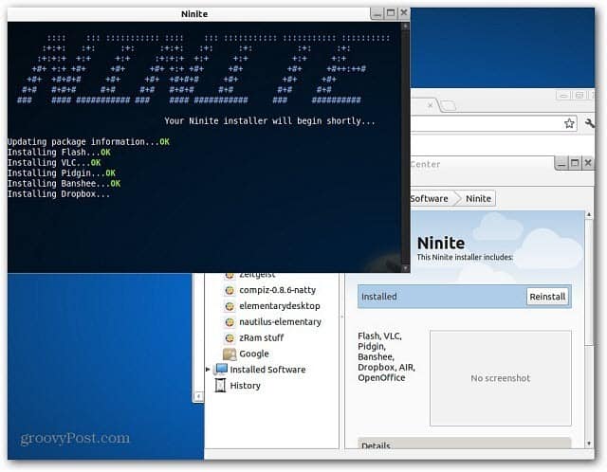Click the compiz-0.8.6-natty PPA icon
607x472 pixels.
(230, 290)
